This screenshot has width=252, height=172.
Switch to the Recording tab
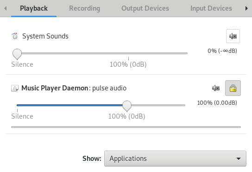[84, 8]
